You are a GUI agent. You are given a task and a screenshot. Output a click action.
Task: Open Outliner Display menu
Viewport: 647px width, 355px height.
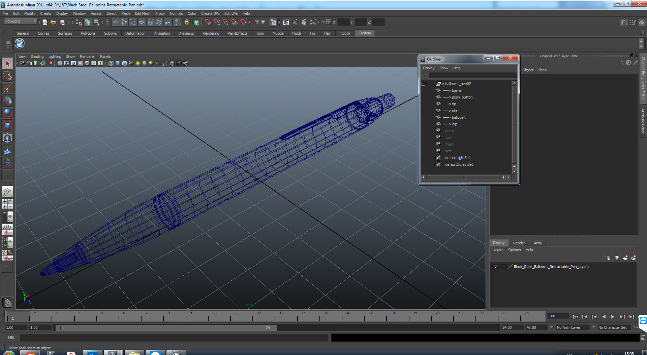(429, 68)
